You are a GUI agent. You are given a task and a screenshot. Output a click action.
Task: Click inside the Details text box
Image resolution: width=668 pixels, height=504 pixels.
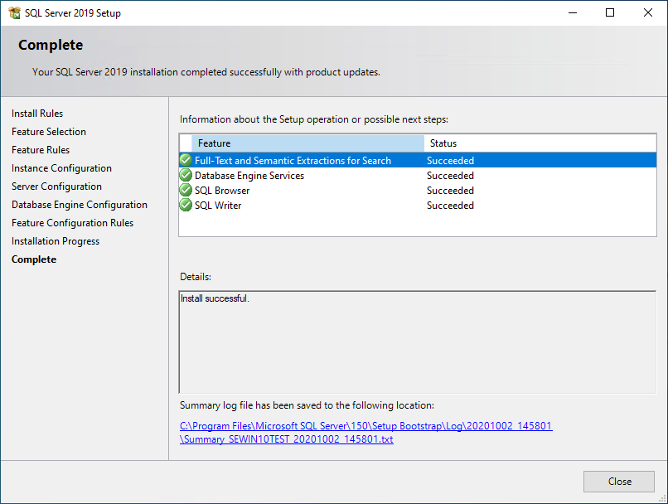click(417, 342)
